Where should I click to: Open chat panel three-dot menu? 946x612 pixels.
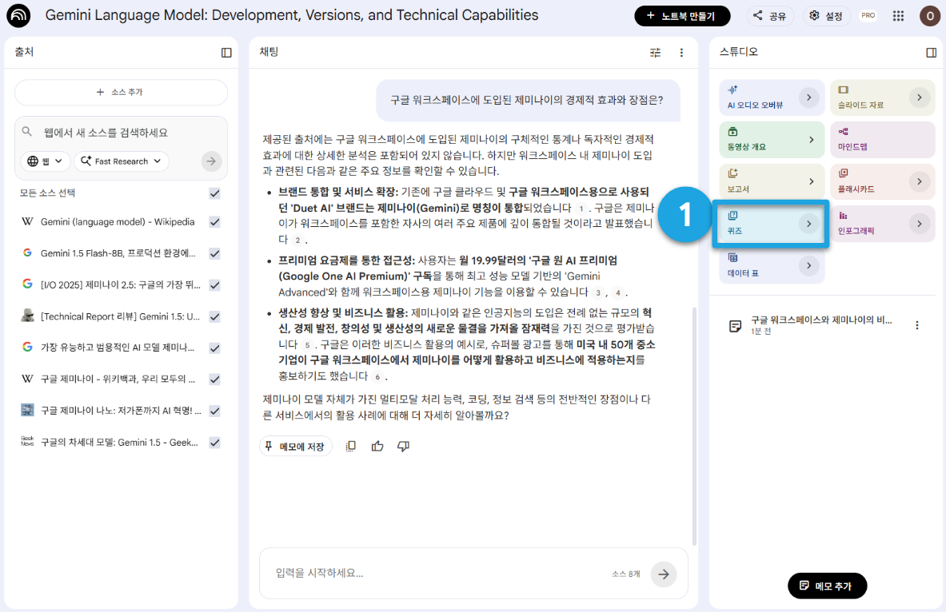(x=682, y=53)
